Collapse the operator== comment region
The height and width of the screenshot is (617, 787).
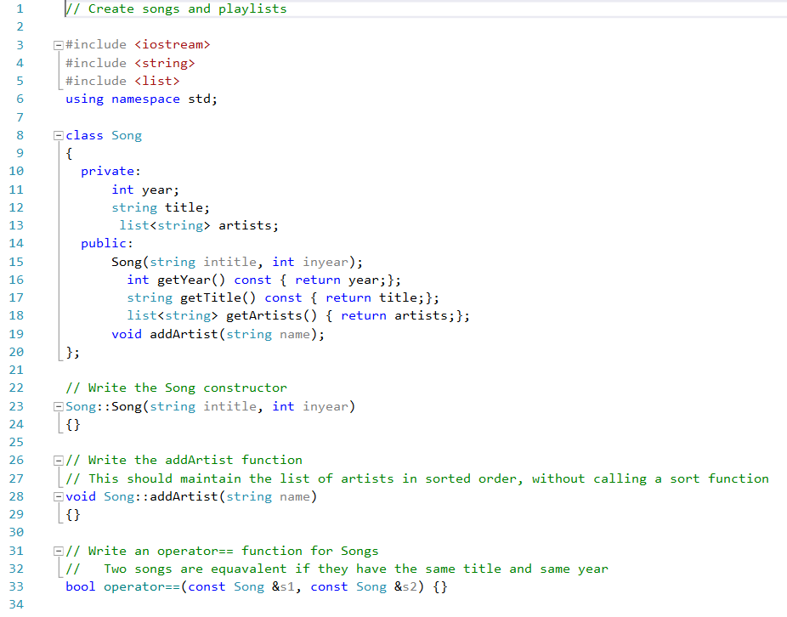[58, 551]
